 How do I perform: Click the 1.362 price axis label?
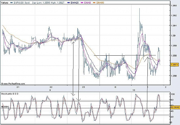click(174, 15)
